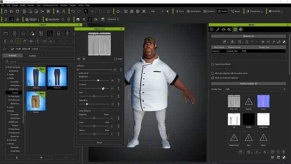
Task: Open the Atmosphere panel
Action: point(194,11)
